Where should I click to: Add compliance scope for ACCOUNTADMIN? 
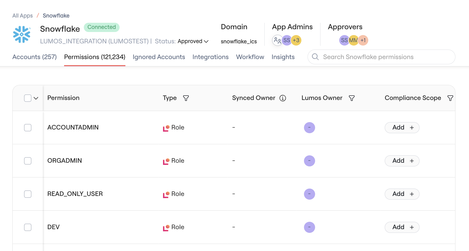click(402, 128)
